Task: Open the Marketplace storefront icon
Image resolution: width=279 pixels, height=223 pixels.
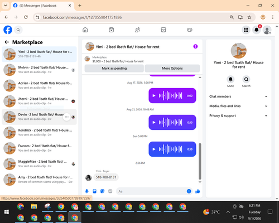Action: [x=163, y=30]
